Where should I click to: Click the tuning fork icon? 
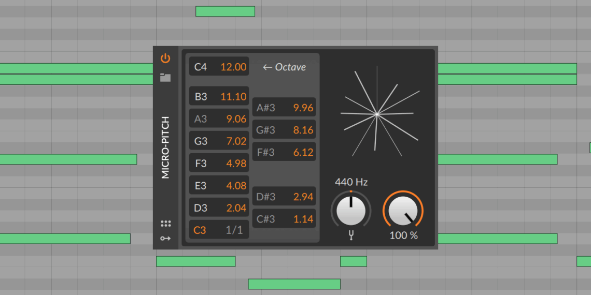click(x=351, y=235)
